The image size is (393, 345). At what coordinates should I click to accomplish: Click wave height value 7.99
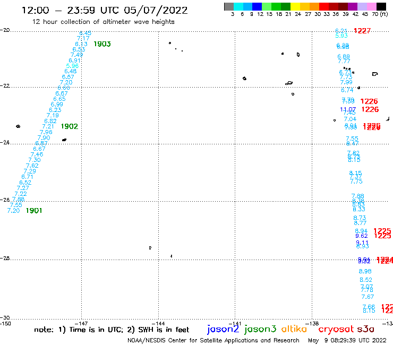[x=346, y=82]
